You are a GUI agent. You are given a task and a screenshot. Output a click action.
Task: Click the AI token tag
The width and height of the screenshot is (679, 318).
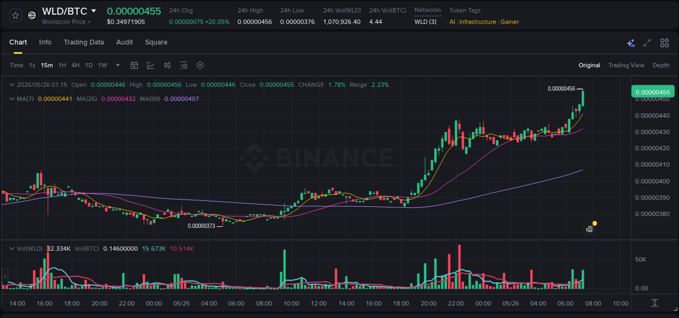[x=452, y=22]
